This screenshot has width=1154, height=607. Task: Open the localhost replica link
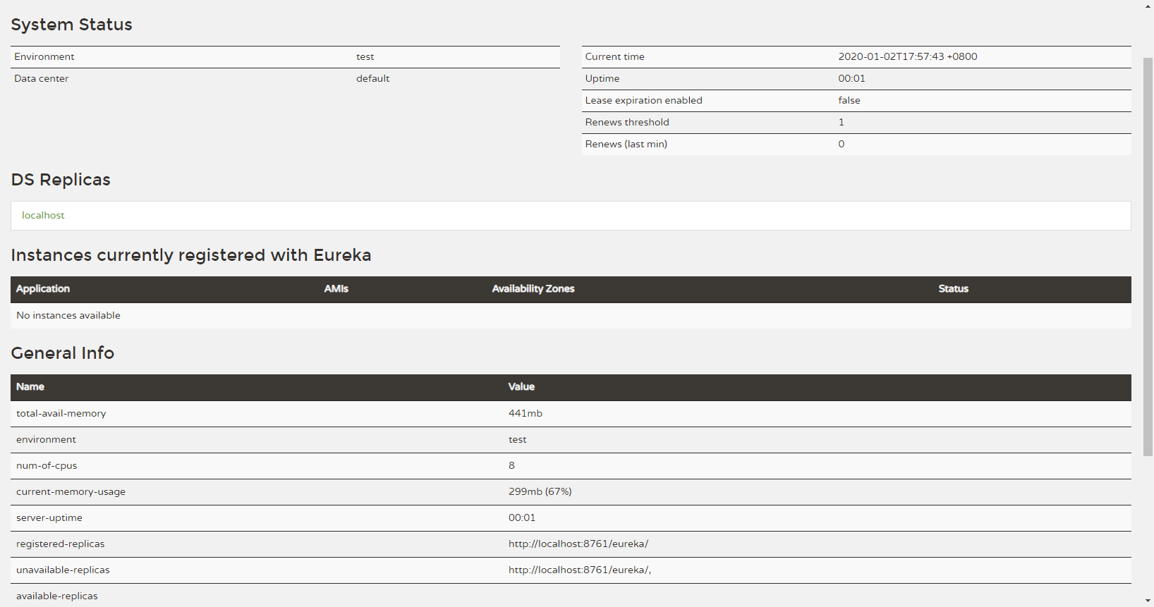43,215
